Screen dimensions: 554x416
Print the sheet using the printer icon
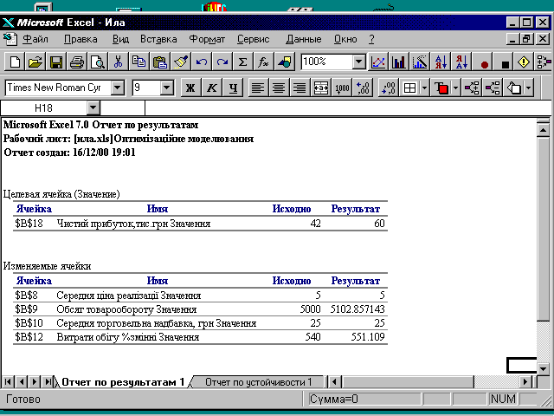[77, 62]
